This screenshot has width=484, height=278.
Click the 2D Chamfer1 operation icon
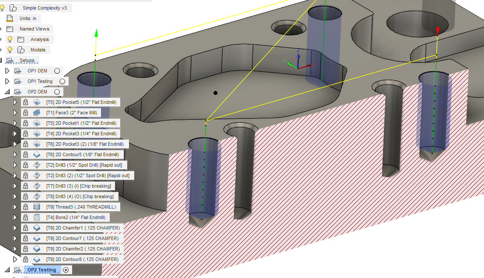pyautogui.click(x=37, y=228)
